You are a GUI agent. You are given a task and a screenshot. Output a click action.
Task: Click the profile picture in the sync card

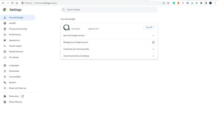click(x=66, y=27)
